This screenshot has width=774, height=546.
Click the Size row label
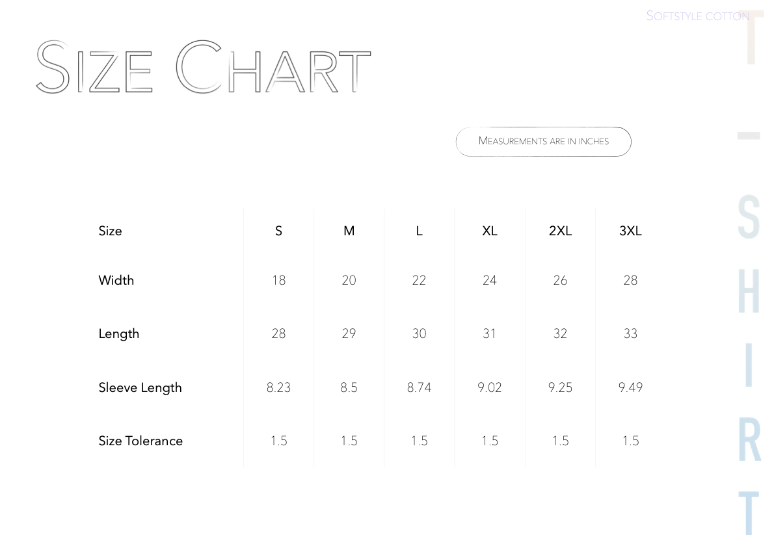point(110,231)
